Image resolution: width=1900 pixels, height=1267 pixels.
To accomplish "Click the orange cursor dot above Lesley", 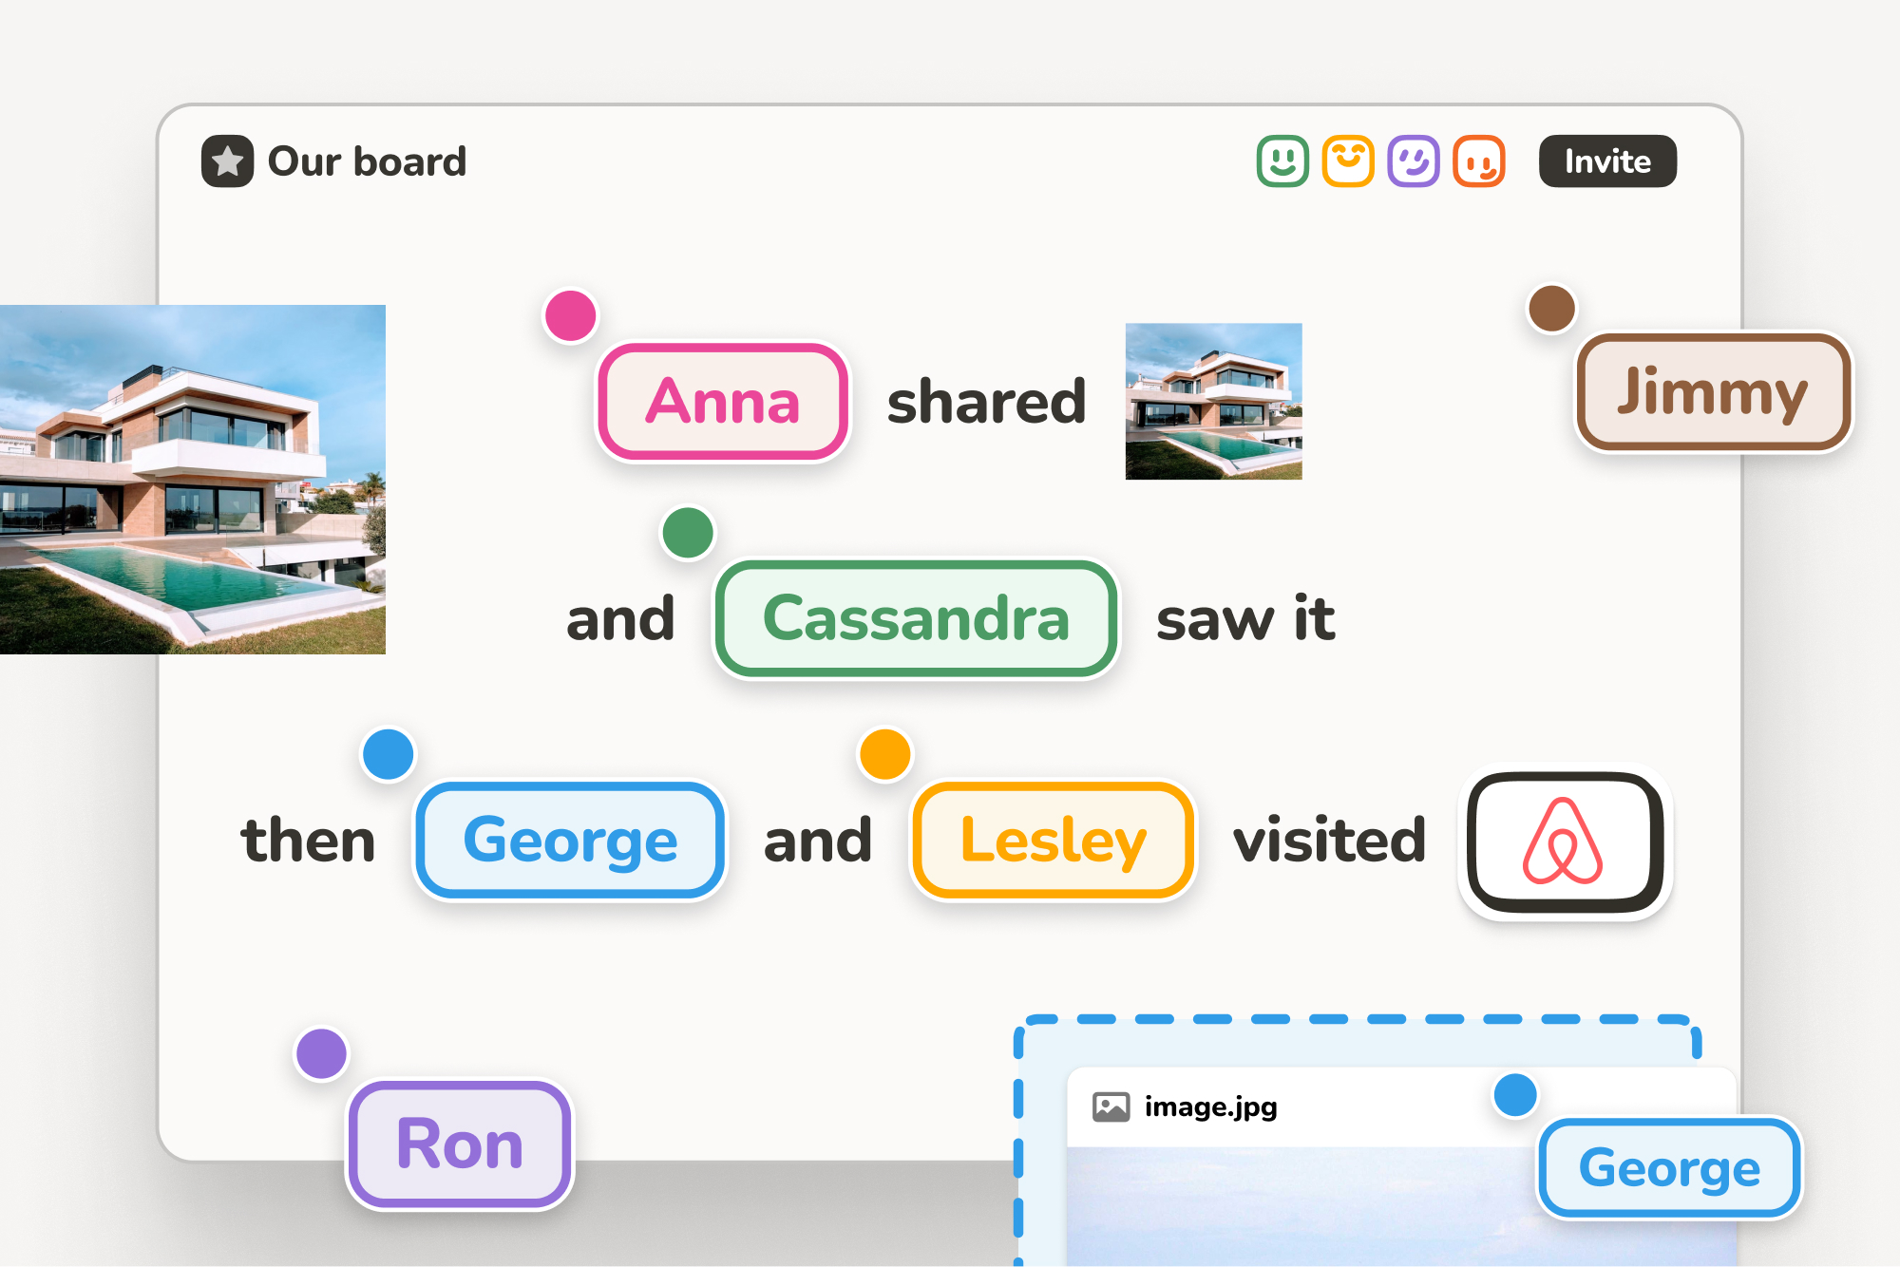I will coord(885,755).
